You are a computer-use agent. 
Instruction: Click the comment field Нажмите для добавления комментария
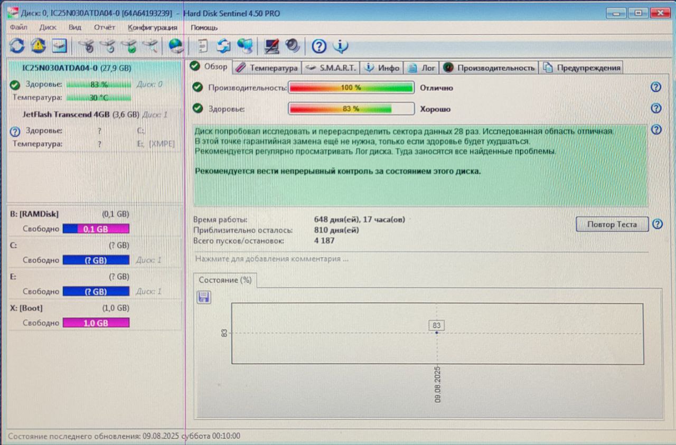tap(421, 259)
